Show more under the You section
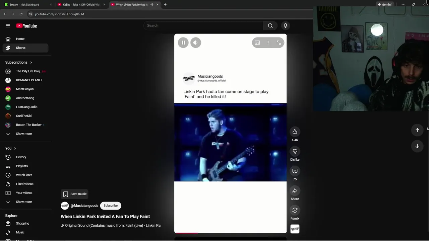Image resolution: width=429 pixels, height=241 pixels. pos(25,202)
